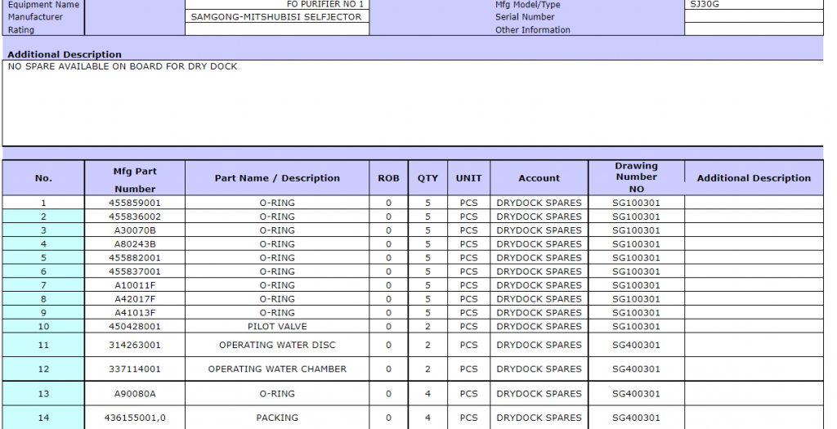Select the PACKING cell in row 14
This screenshot has height=429, width=837.
tap(277, 418)
